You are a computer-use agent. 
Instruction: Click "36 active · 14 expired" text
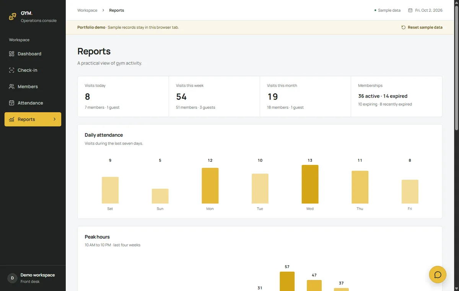383,96
